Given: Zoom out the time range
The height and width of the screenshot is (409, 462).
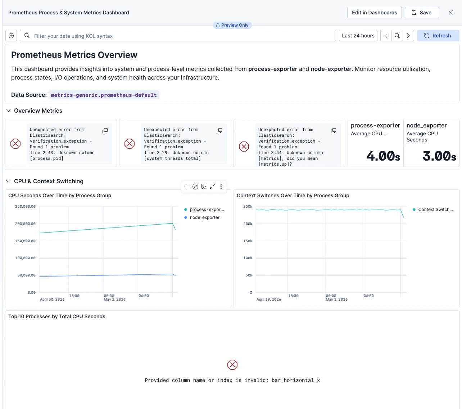Looking at the screenshot, I should pos(397,36).
